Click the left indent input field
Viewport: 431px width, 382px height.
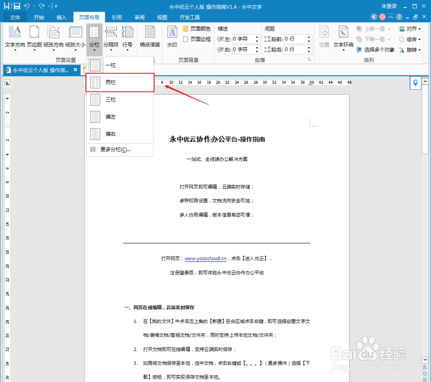click(x=243, y=39)
